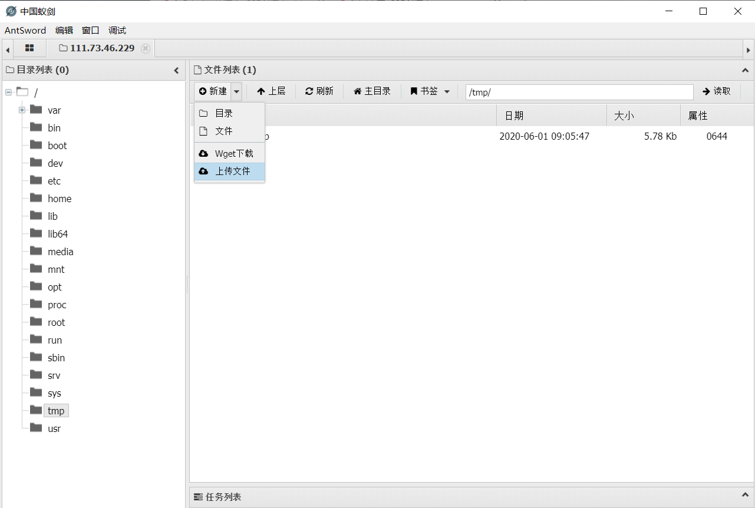
Task: Select the run folder
Action: pos(55,340)
